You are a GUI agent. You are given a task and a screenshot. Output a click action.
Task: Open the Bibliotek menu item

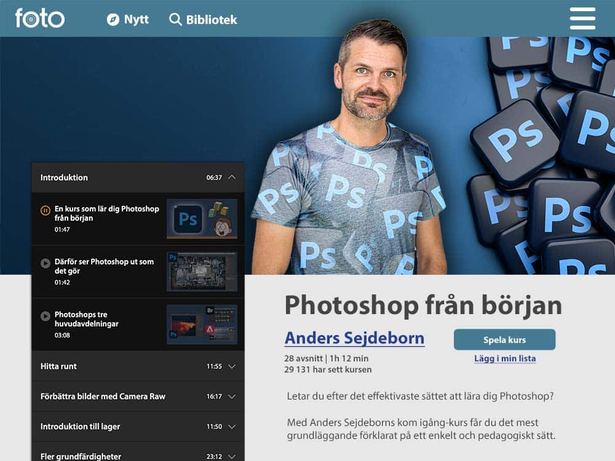[212, 20]
